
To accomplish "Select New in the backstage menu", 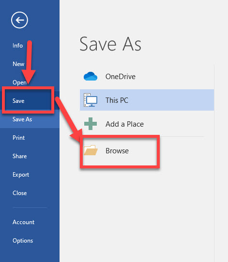I will (18, 64).
